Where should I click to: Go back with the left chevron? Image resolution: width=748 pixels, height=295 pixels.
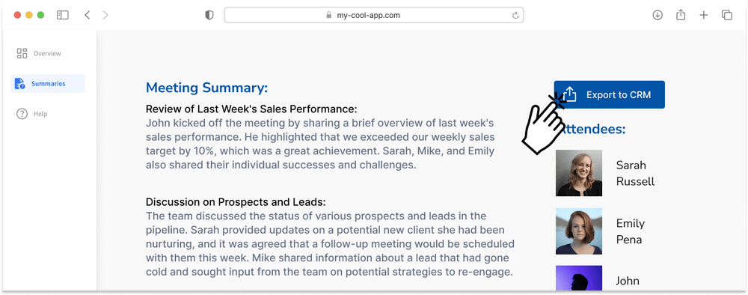pyautogui.click(x=87, y=15)
